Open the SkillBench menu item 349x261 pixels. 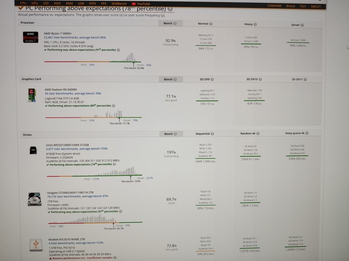(x=119, y=3)
